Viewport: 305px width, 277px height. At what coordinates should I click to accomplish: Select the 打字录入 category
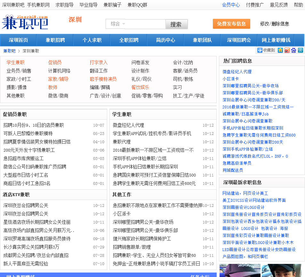point(99,62)
